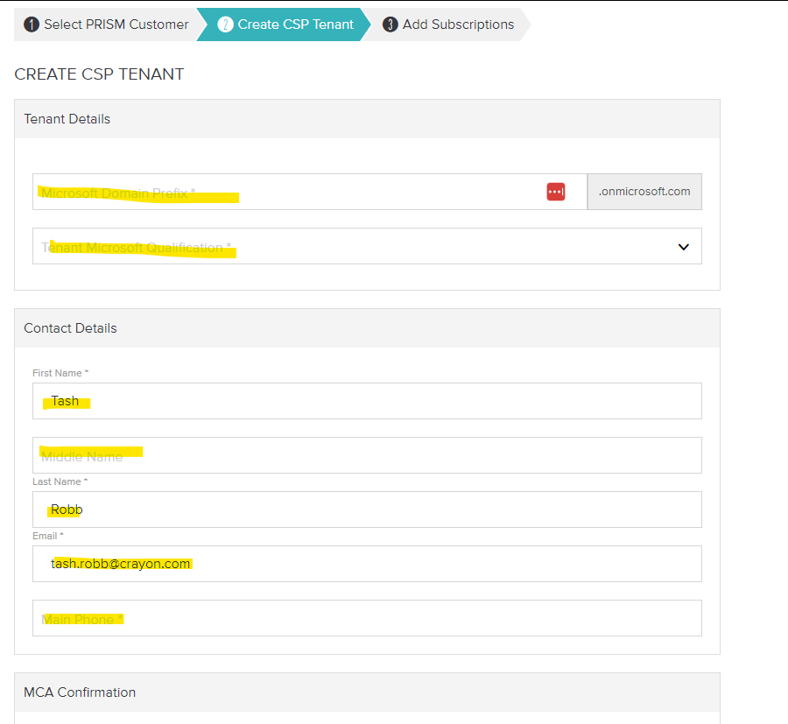This screenshot has width=788, height=724.
Task: Select the Email field with tash.robb@crayon.com
Action: [x=368, y=563]
